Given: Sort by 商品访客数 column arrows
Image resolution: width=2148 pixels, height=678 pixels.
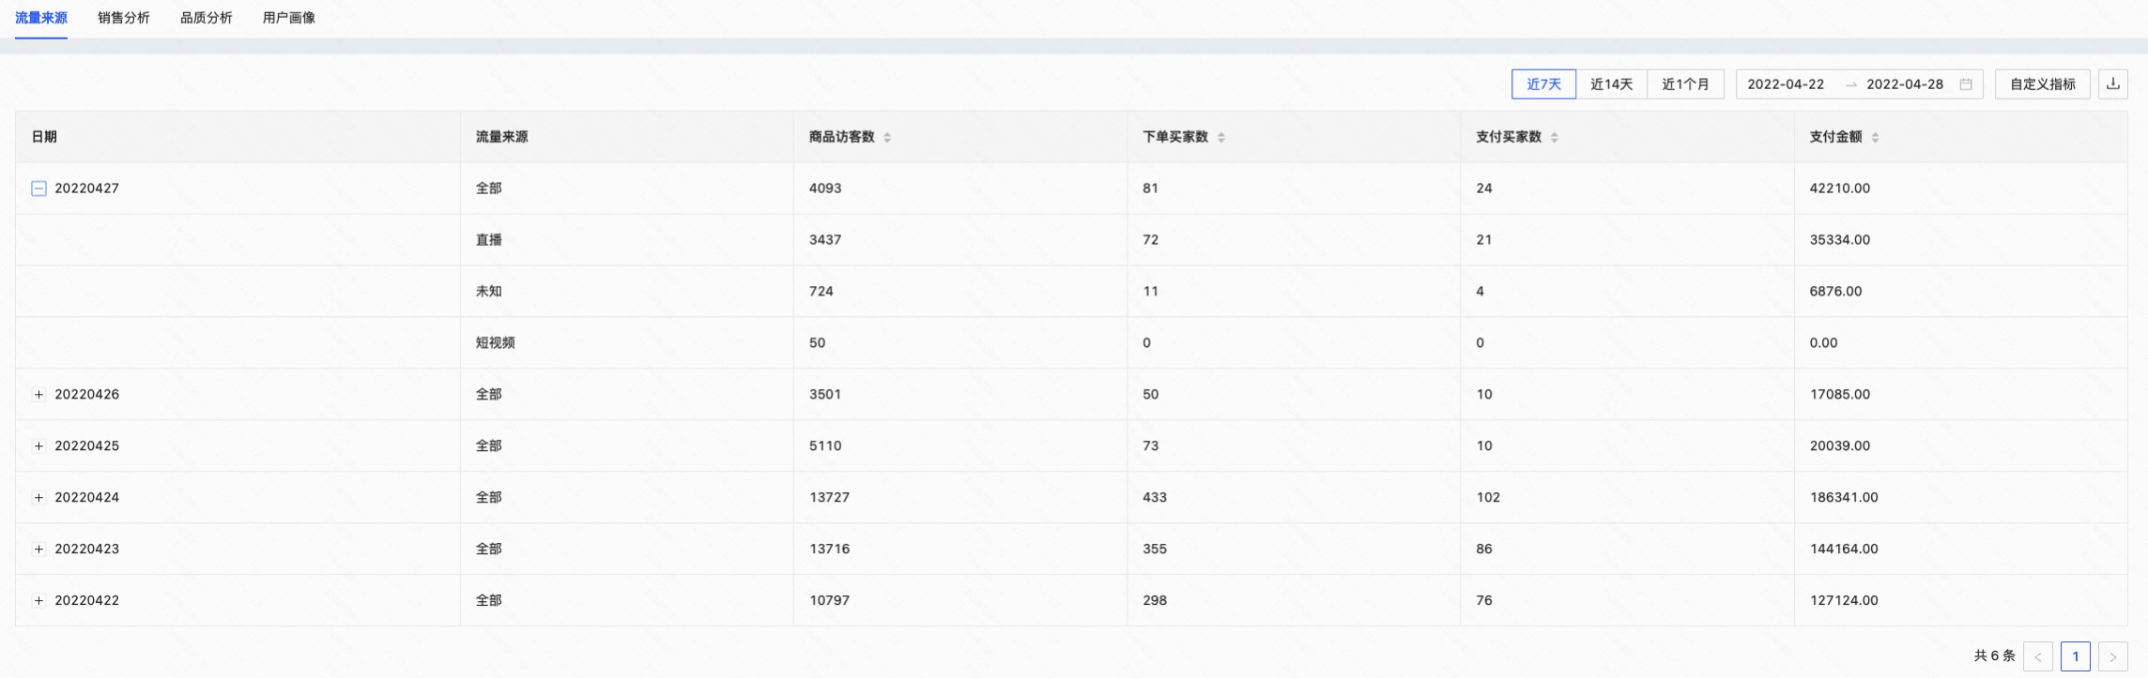Looking at the screenshot, I should tap(887, 137).
